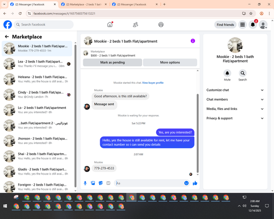Expand Privacy & support section
This screenshot has height=219, width=274.
pos(235,118)
